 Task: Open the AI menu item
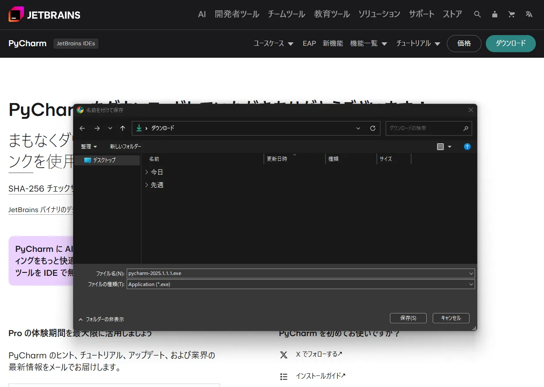tap(202, 14)
